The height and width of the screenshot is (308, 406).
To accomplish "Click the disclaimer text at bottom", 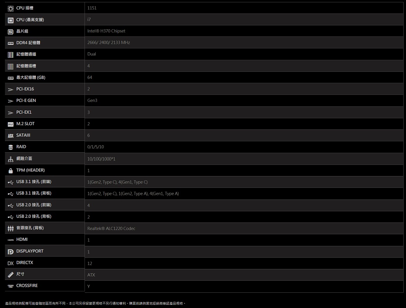I will [x=95, y=303].
